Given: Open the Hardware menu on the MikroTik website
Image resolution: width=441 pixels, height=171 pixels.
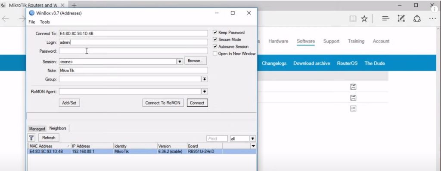Looking at the screenshot, I should 278,41.
